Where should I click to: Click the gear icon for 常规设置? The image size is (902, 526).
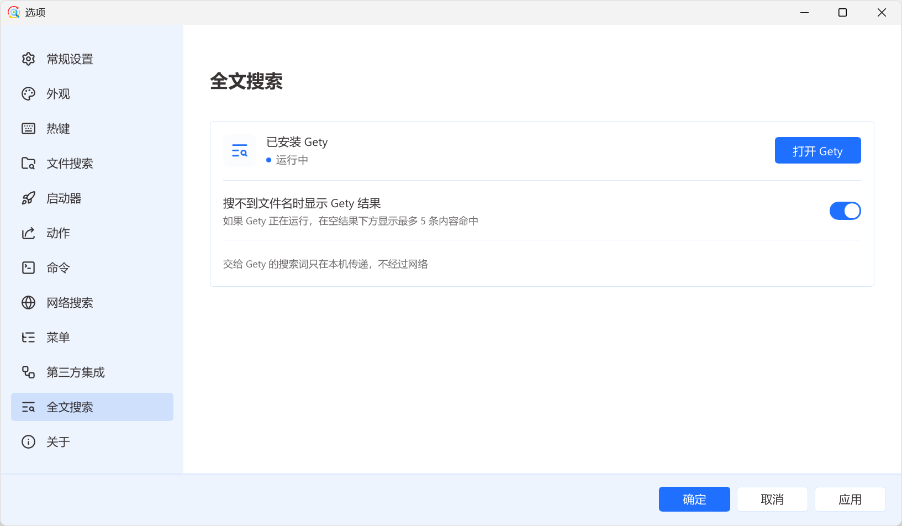click(x=28, y=59)
